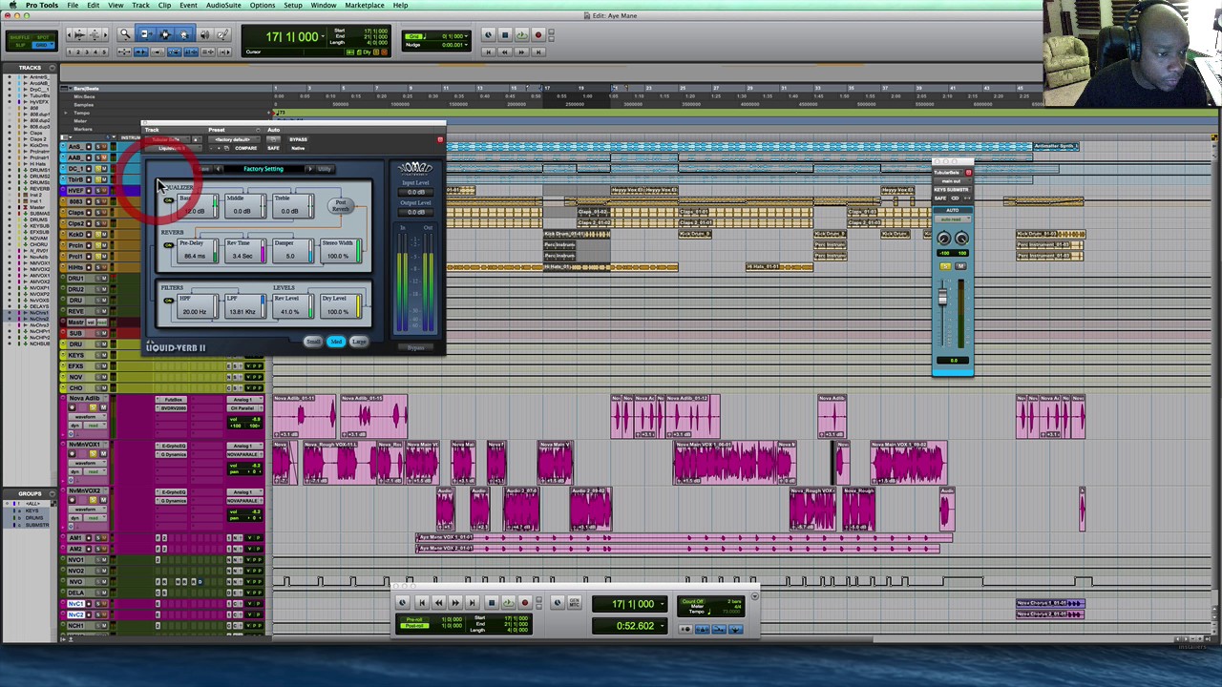Click horizontal zoom out arrow beside waveform zoom
1222x687 pixels.
click(x=69, y=34)
